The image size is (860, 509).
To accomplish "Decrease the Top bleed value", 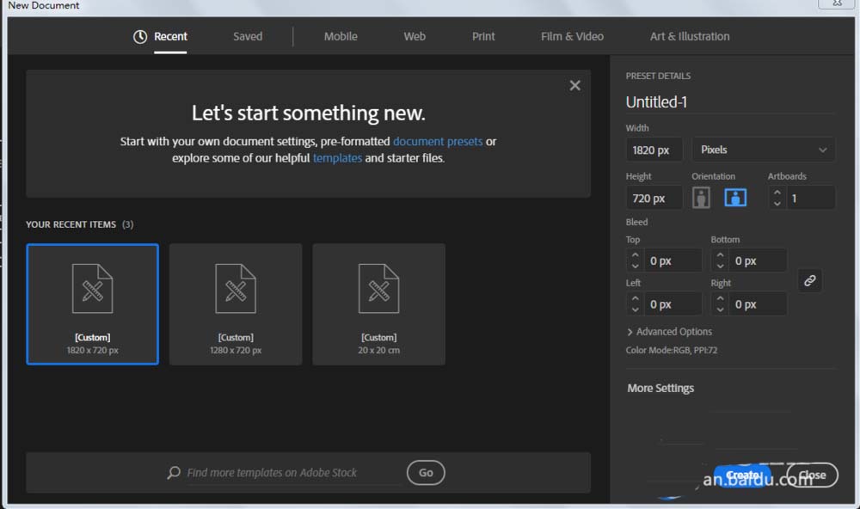I will pyautogui.click(x=636, y=266).
